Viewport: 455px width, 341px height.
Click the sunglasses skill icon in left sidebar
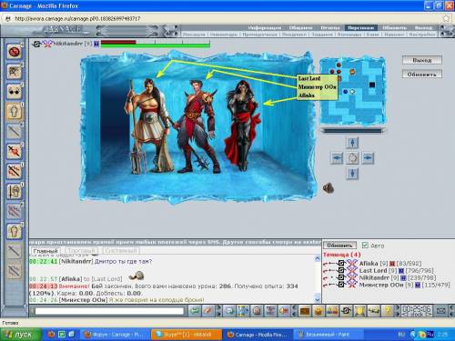(14, 92)
